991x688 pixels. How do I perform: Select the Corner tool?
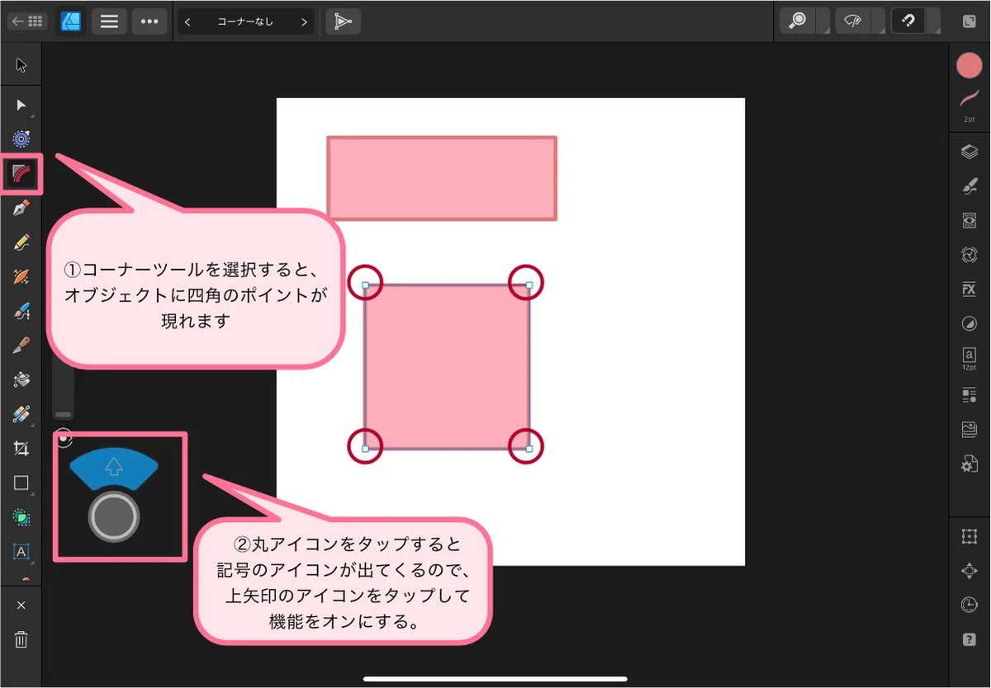click(x=21, y=173)
